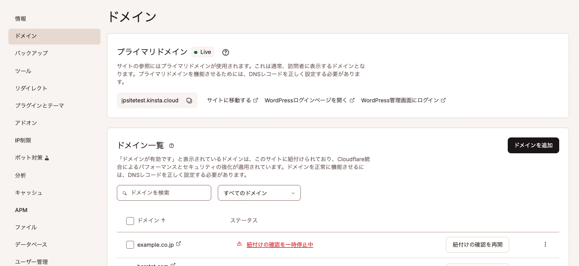
Task: Click the プライマリドメイン heading
Action: 152,52
